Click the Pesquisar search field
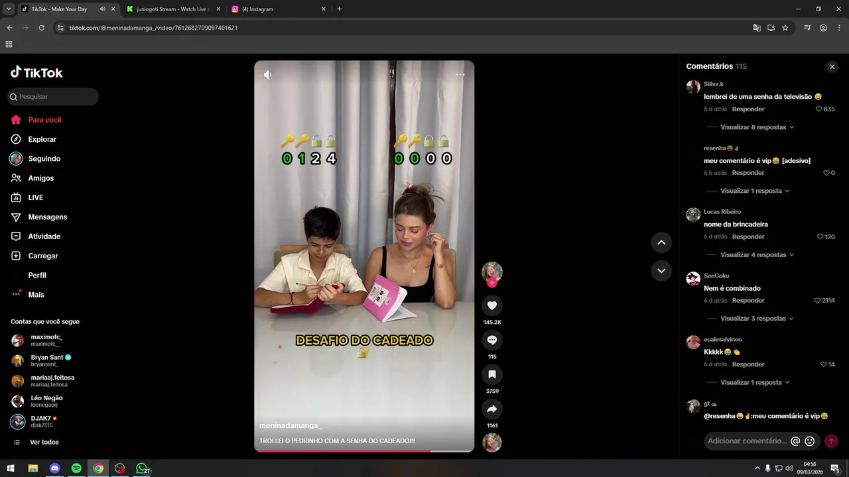This screenshot has width=849, height=477. coord(53,97)
